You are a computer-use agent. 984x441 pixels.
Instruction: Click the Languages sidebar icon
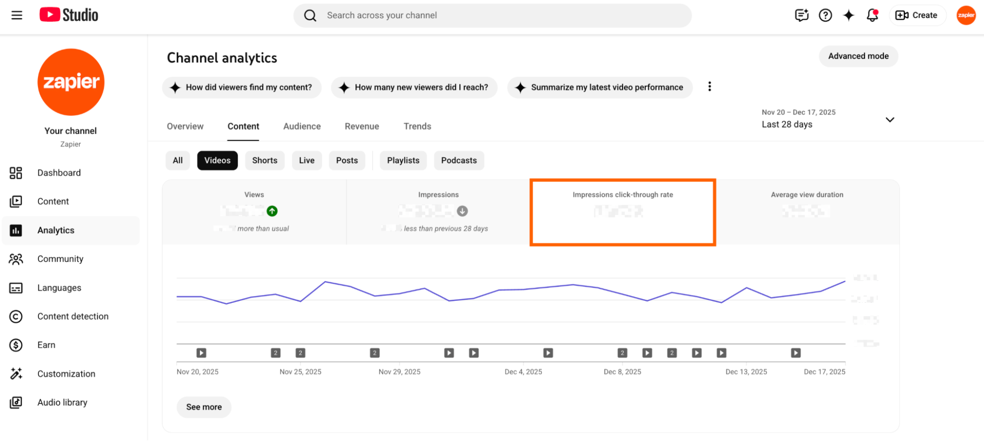click(x=16, y=288)
